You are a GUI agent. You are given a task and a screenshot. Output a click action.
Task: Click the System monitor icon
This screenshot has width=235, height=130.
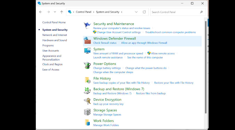87,51
